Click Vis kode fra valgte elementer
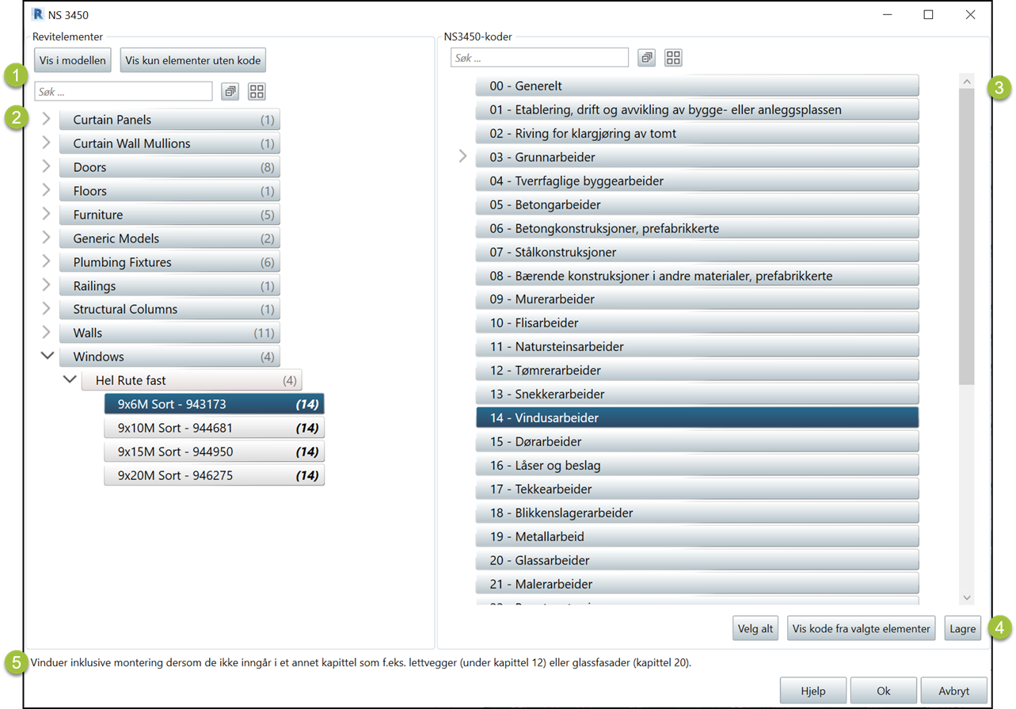This screenshot has height=709, width=1016. coord(862,628)
